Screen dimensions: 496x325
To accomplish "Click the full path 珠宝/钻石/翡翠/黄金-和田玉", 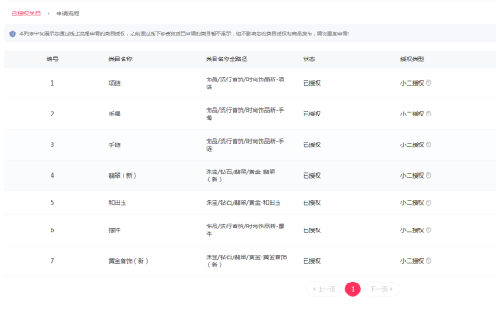I will [243, 202].
